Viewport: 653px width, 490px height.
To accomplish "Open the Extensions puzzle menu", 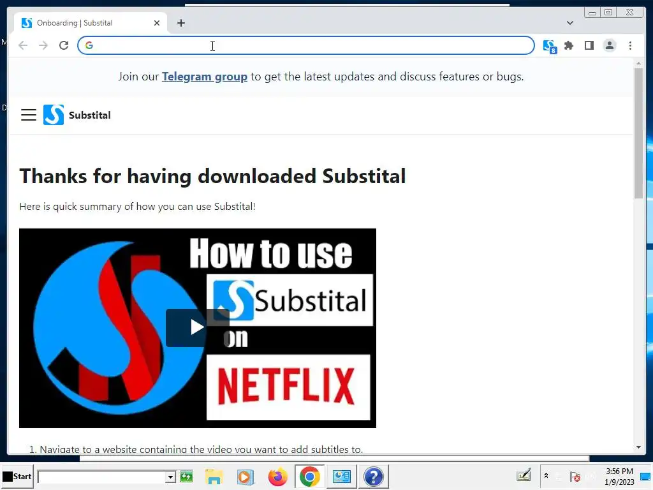I will pos(568,45).
